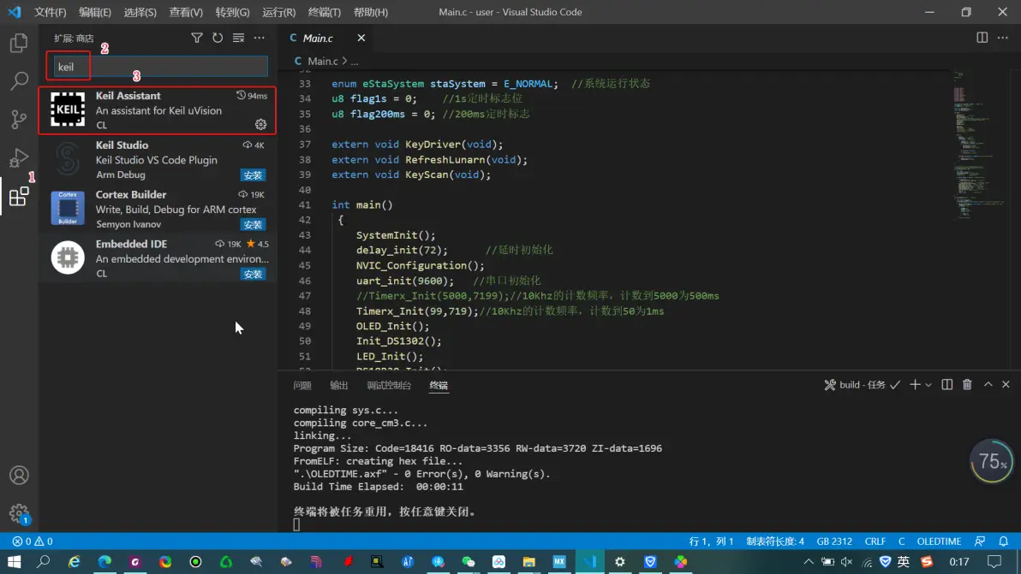Click the extension search box containing keil
Image resolution: width=1021 pixels, height=574 pixels.
158,67
